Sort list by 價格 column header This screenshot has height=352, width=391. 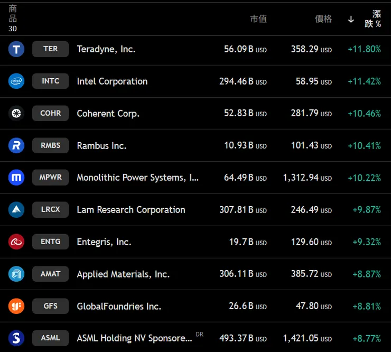pyautogui.click(x=323, y=19)
